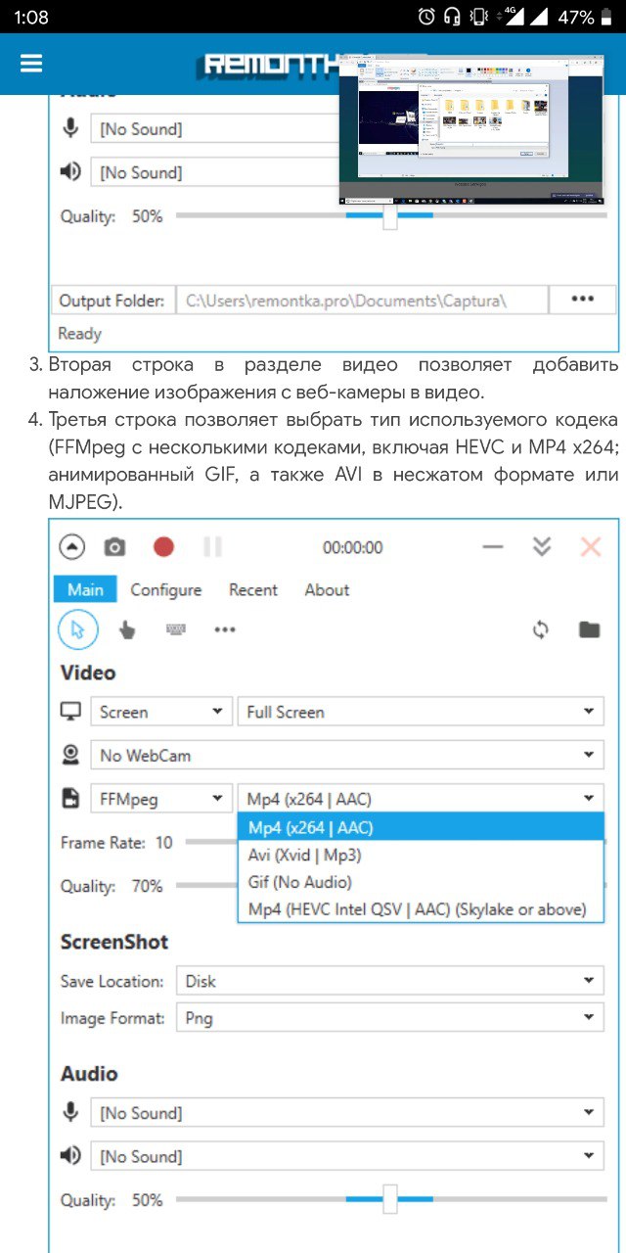Click the Quality 50% slider above Output Folder
The height and width of the screenshot is (1253, 626).
tap(390, 216)
